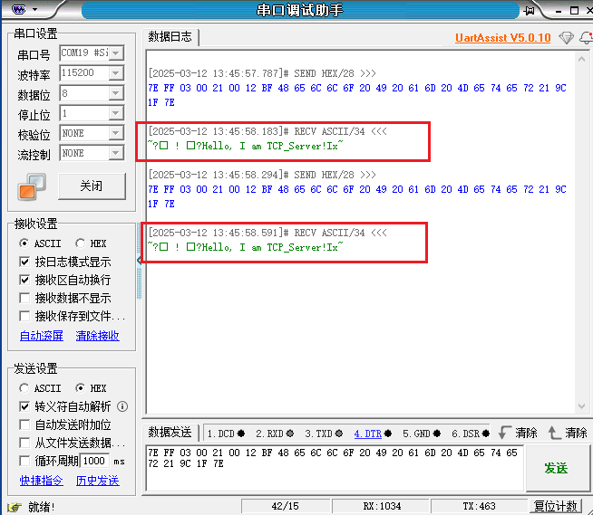Click the 4.DTR signal link
This screenshot has width=593, height=515.
367,434
